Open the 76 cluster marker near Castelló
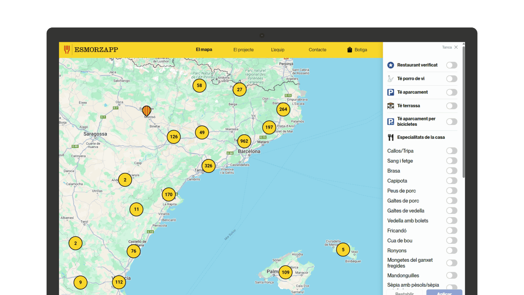 (133, 251)
